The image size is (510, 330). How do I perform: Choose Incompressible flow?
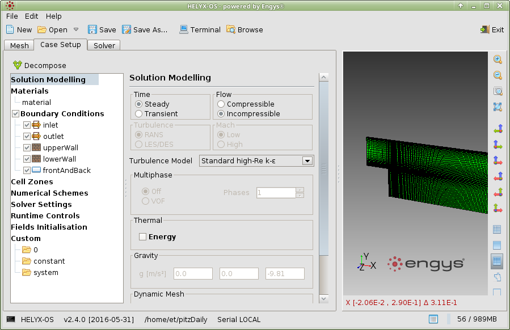pyautogui.click(x=221, y=114)
